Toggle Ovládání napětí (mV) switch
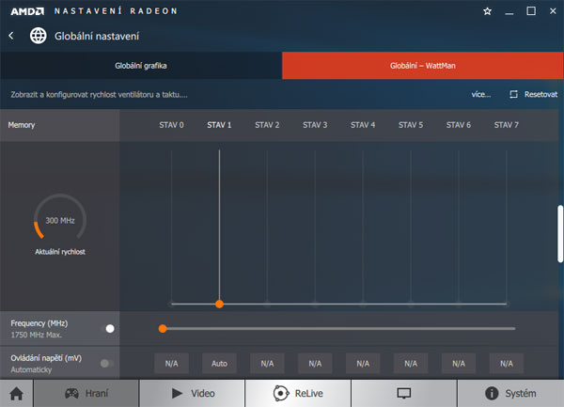 (x=107, y=364)
